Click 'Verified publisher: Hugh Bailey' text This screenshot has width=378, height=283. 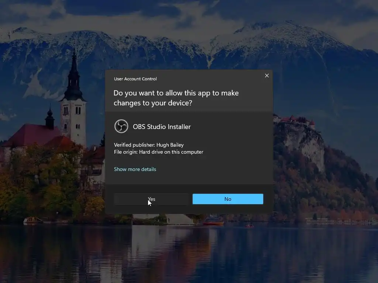(x=149, y=145)
